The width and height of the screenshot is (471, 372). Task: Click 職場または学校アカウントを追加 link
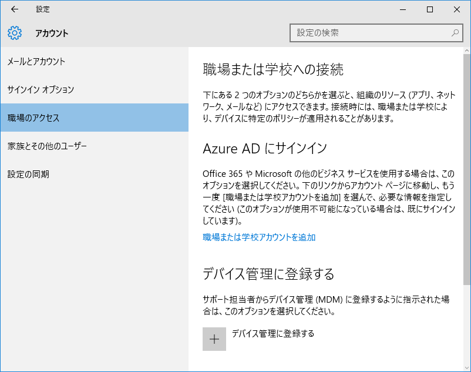[259, 237]
